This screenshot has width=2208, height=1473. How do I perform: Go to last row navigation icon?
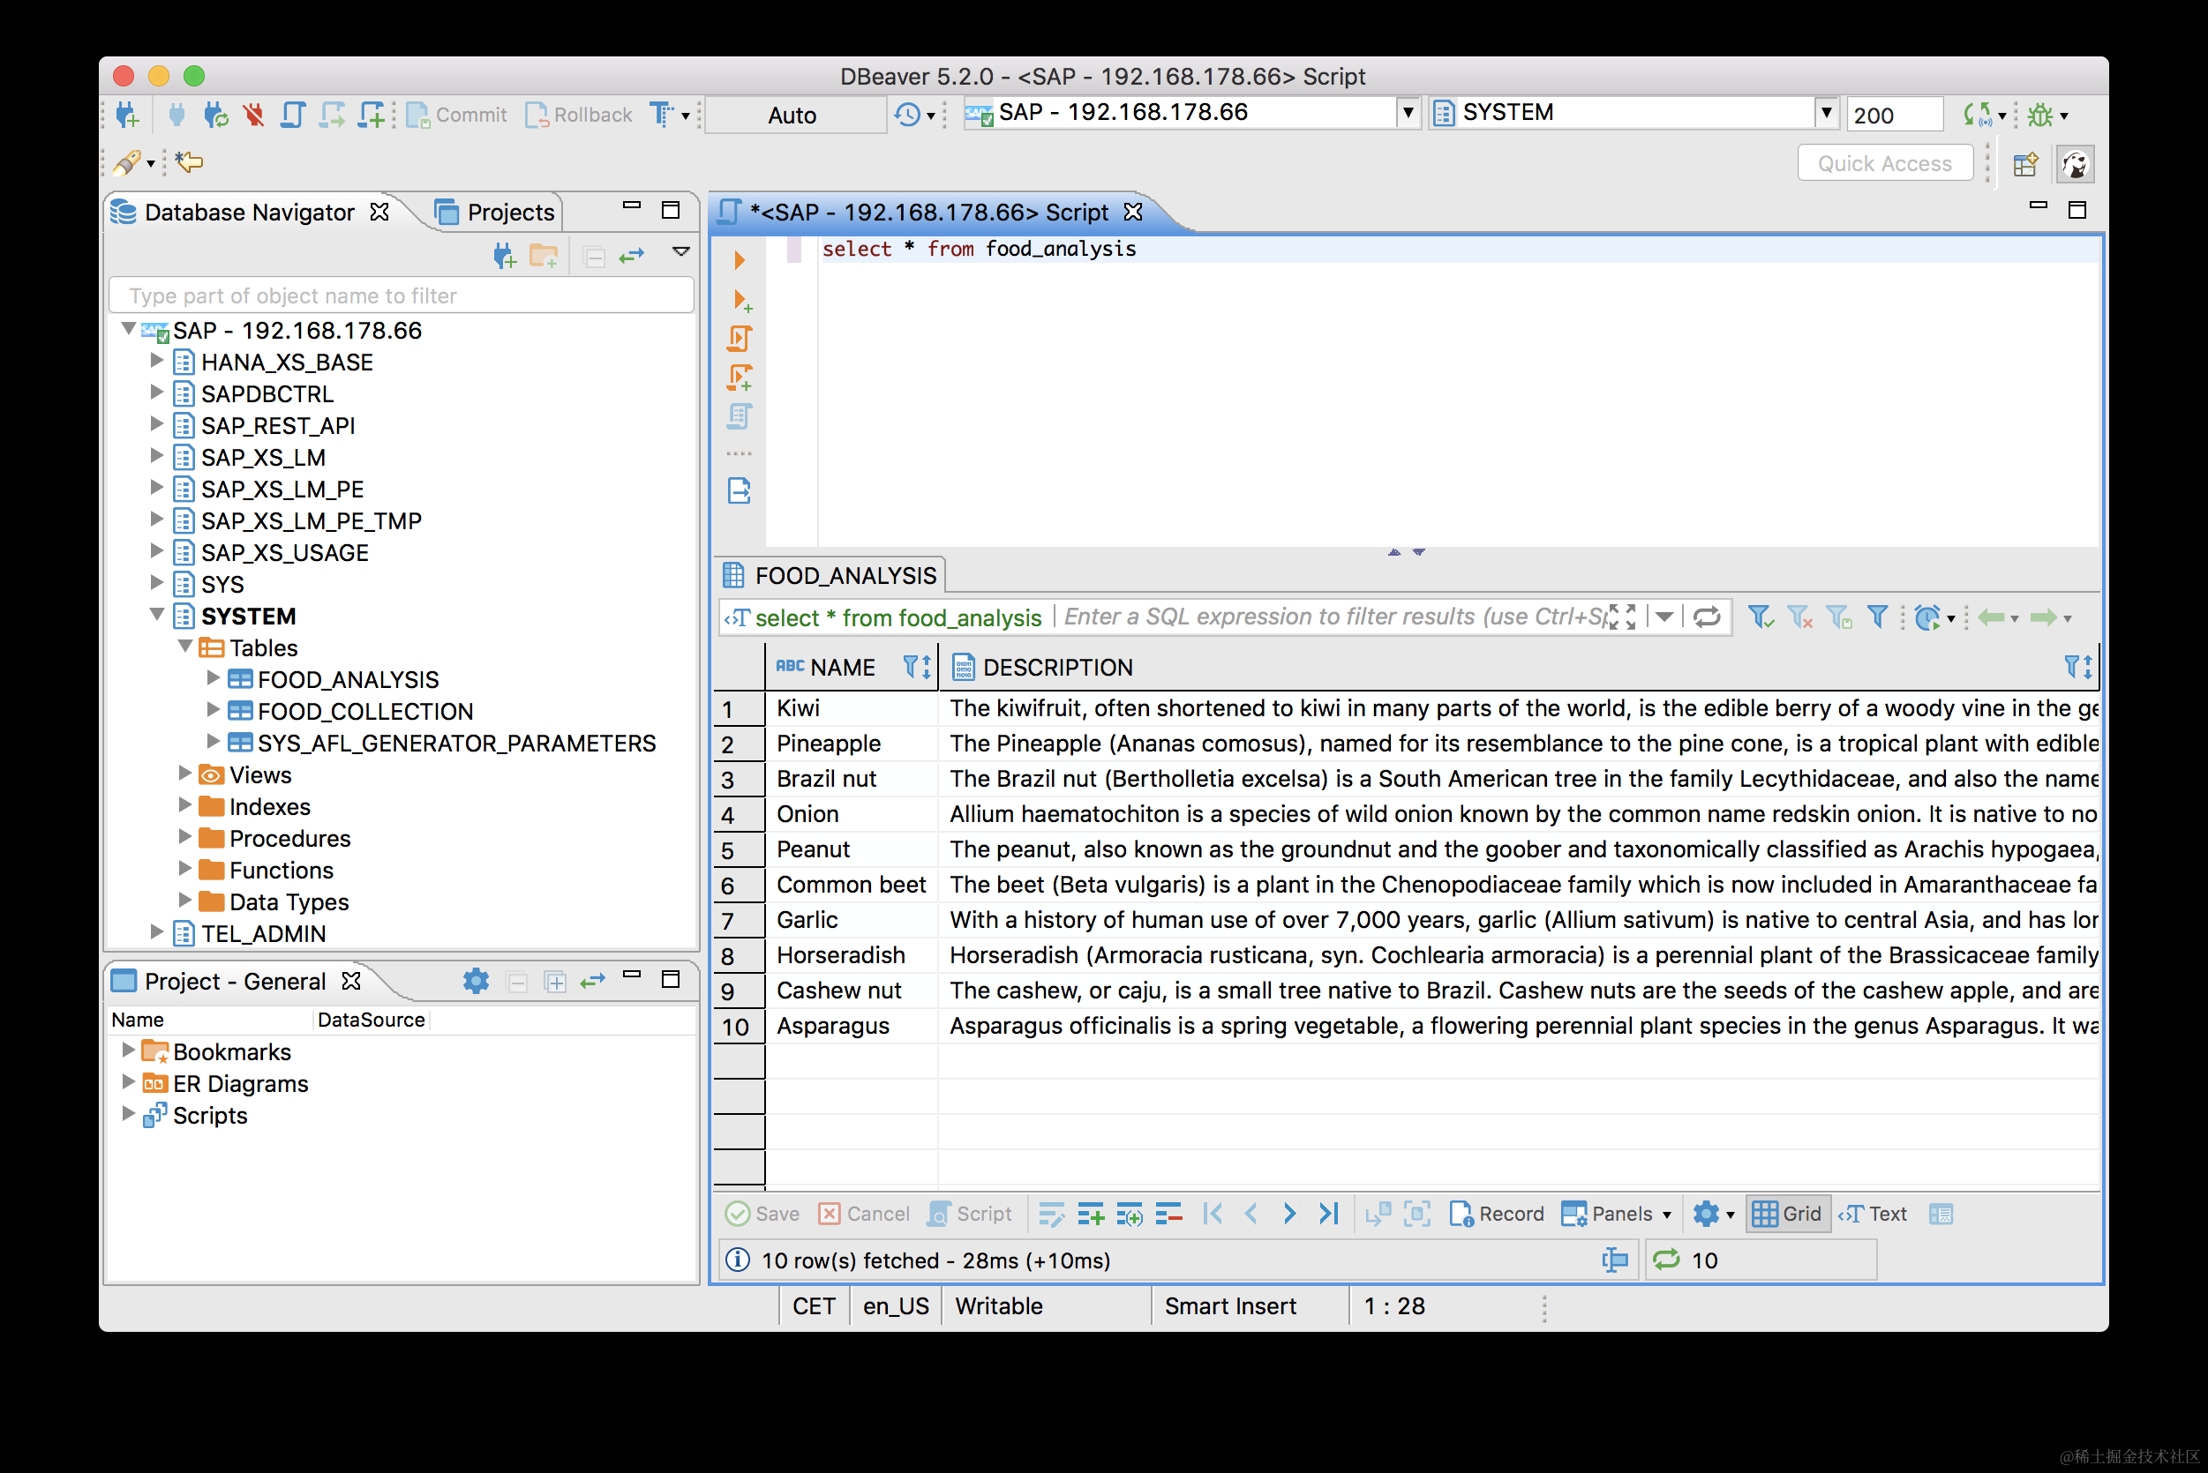1328,1214
